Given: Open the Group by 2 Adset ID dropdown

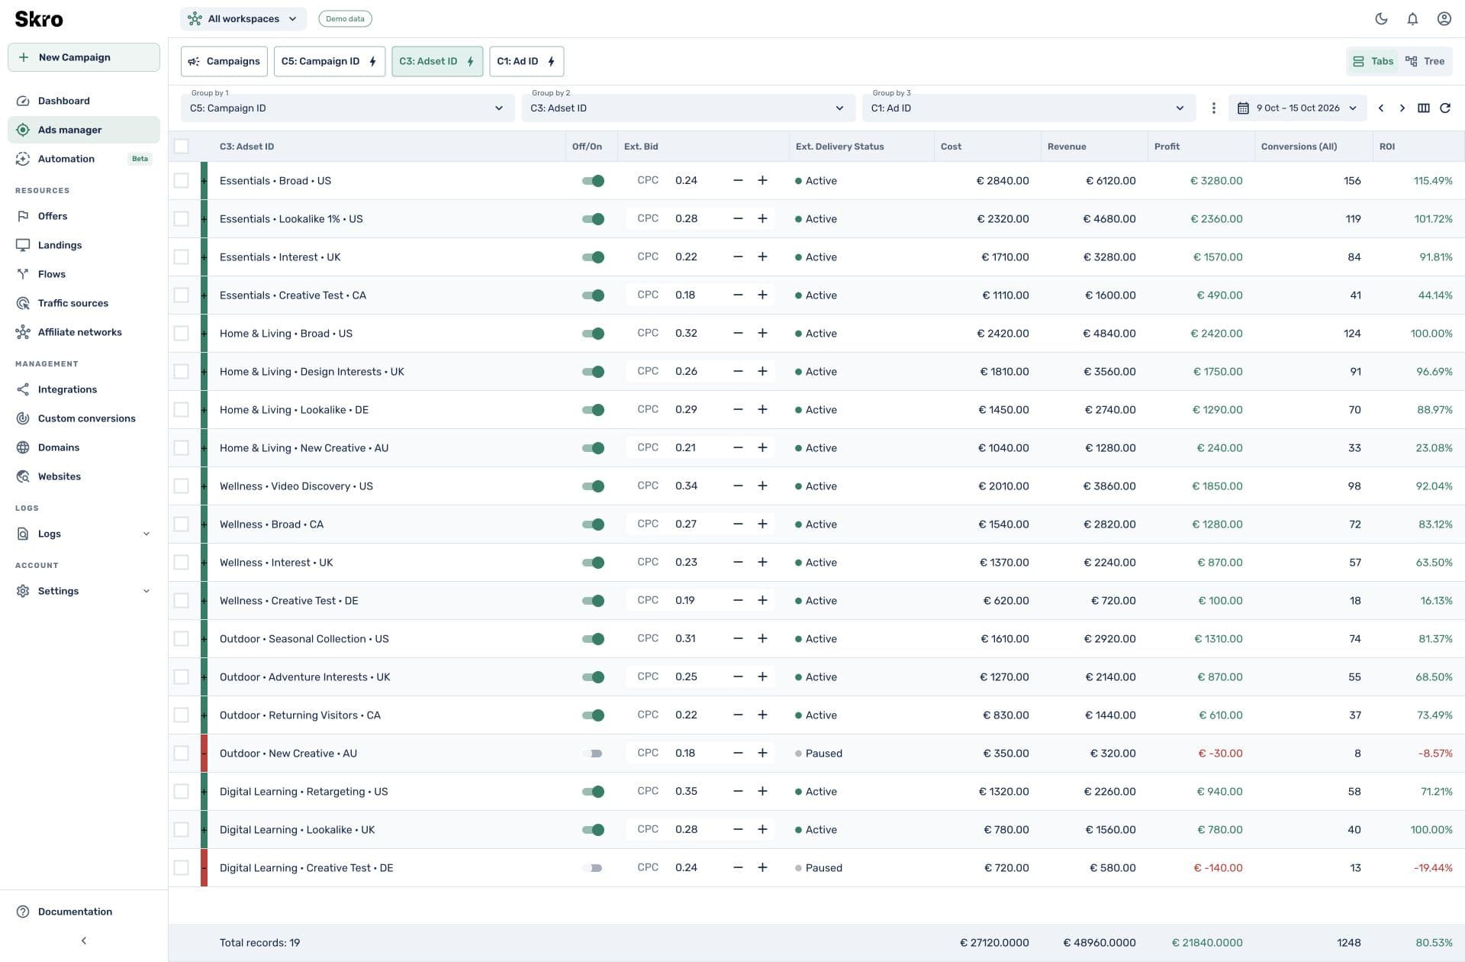Looking at the screenshot, I should pos(687,108).
